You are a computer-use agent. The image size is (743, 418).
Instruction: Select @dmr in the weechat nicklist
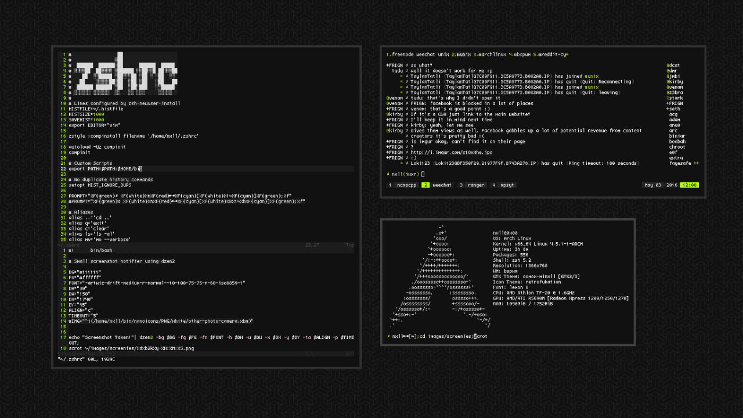[x=672, y=71]
